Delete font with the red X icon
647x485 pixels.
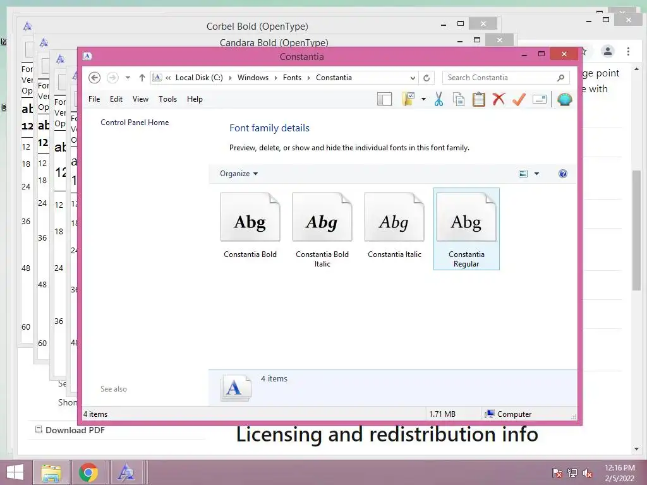coord(499,99)
